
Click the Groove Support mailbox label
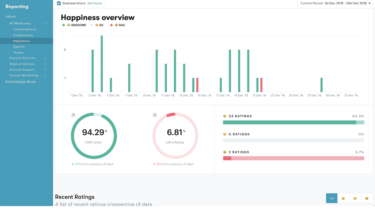point(22,70)
